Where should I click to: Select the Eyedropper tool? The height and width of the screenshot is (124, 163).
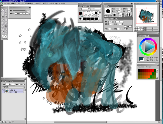tap(3, 32)
